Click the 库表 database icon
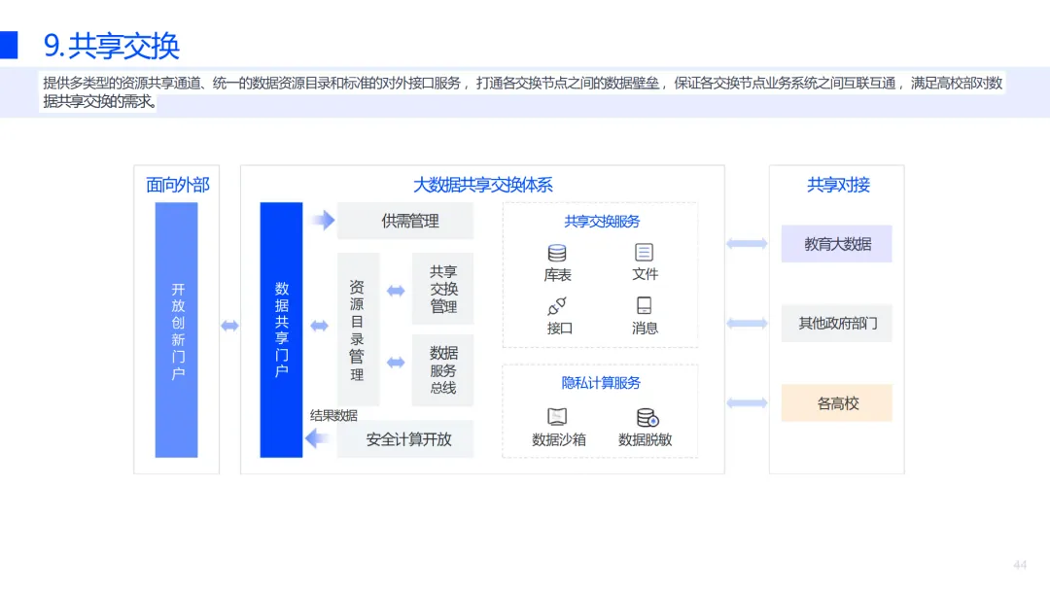Viewport: 1050px width, 591px height. [x=557, y=253]
